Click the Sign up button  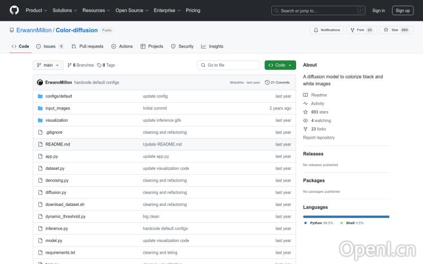click(x=403, y=10)
